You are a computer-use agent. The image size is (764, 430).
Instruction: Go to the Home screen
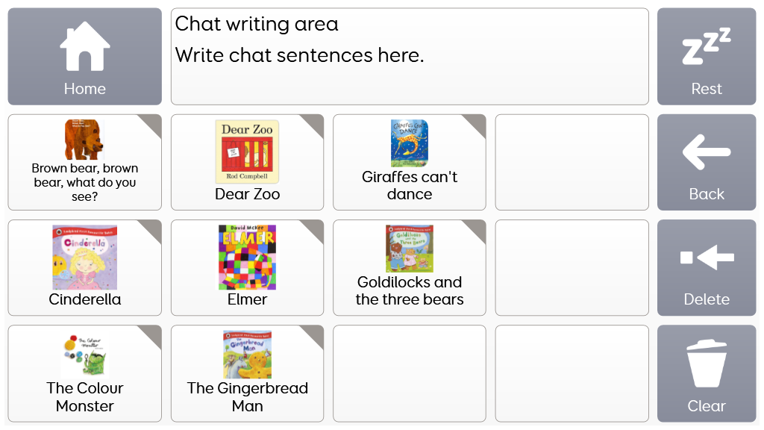(84, 57)
